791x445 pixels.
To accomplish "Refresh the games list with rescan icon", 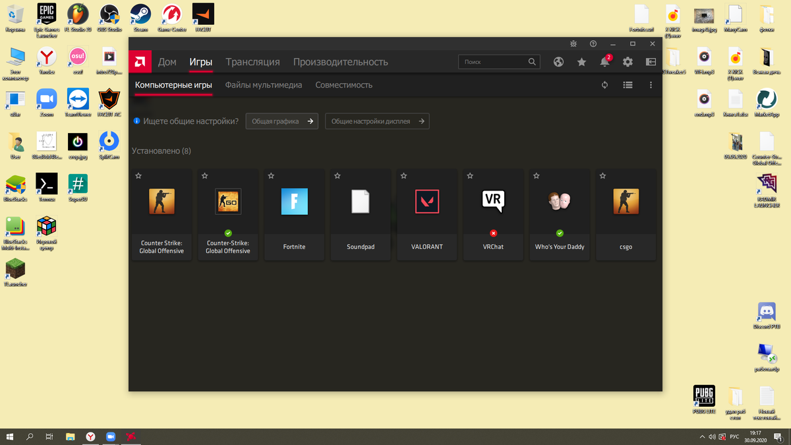I will click(604, 85).
